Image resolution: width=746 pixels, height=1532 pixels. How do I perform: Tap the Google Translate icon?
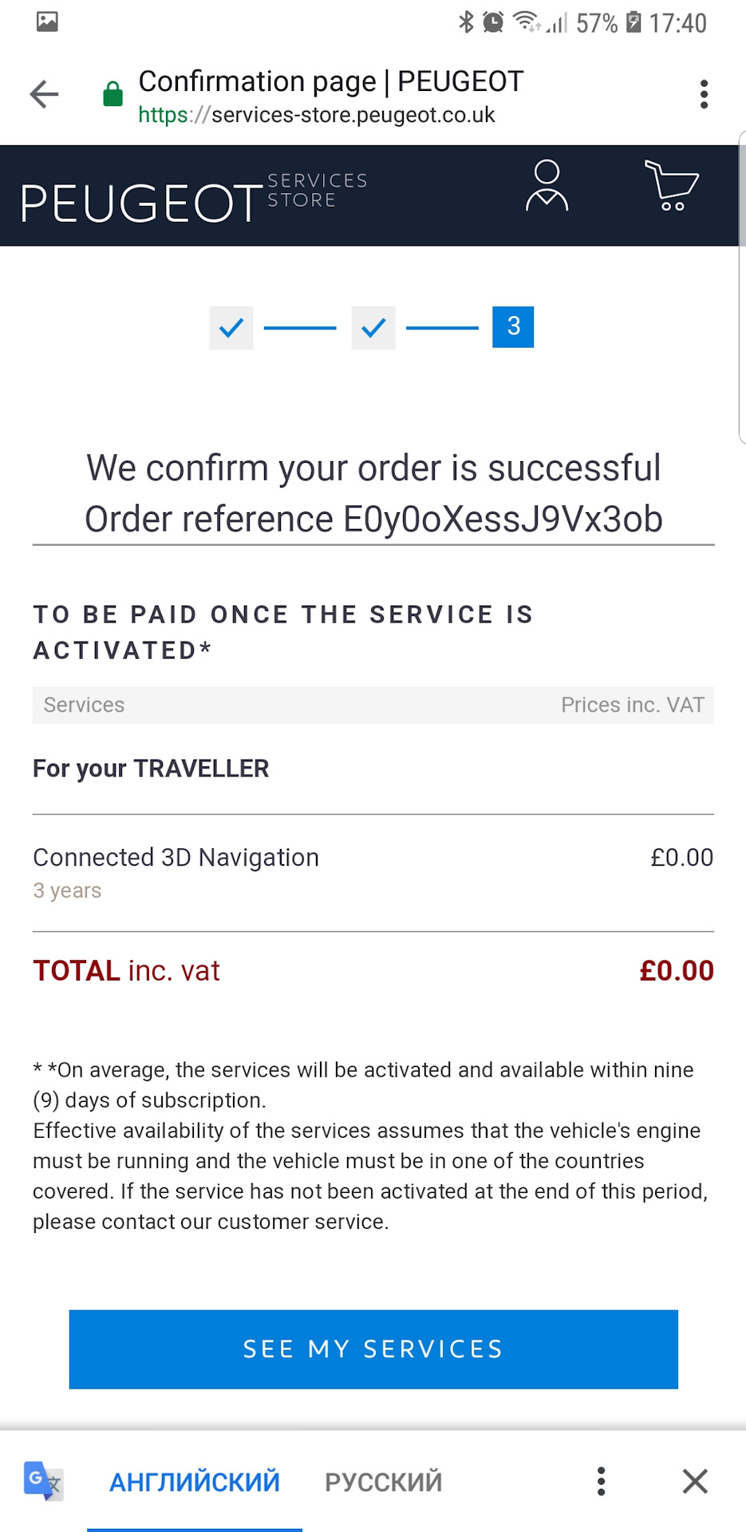(x=43, y=1481)
